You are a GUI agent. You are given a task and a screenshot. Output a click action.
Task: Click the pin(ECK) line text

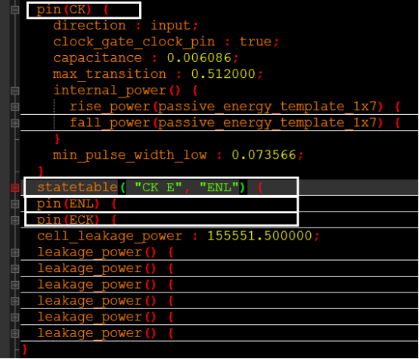tap(76, 220)
